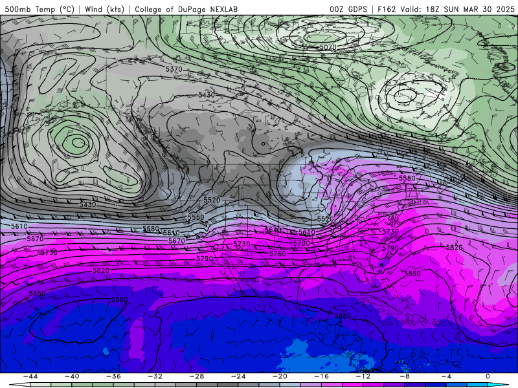Select the 5760 contour label
The image size is (518, 388).
(x=278, y=253)
